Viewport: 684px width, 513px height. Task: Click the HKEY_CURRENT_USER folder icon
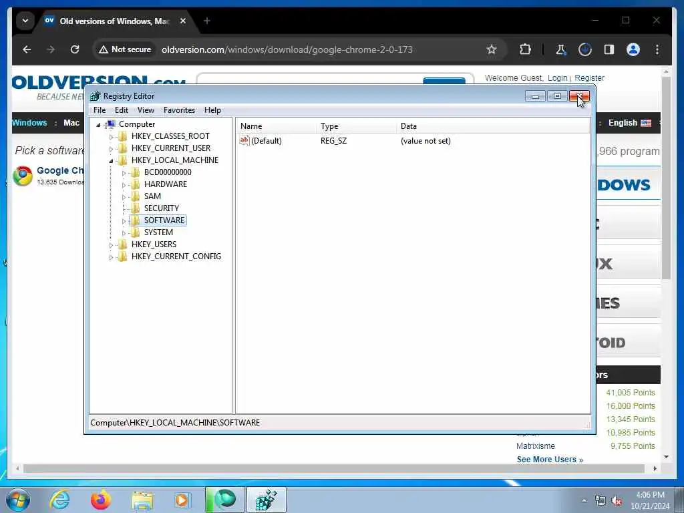(x=123, y=148)
